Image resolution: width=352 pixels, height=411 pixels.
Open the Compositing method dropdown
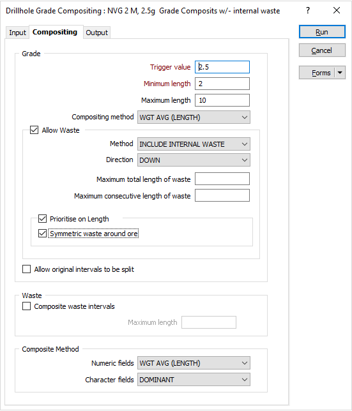point(194,117)
